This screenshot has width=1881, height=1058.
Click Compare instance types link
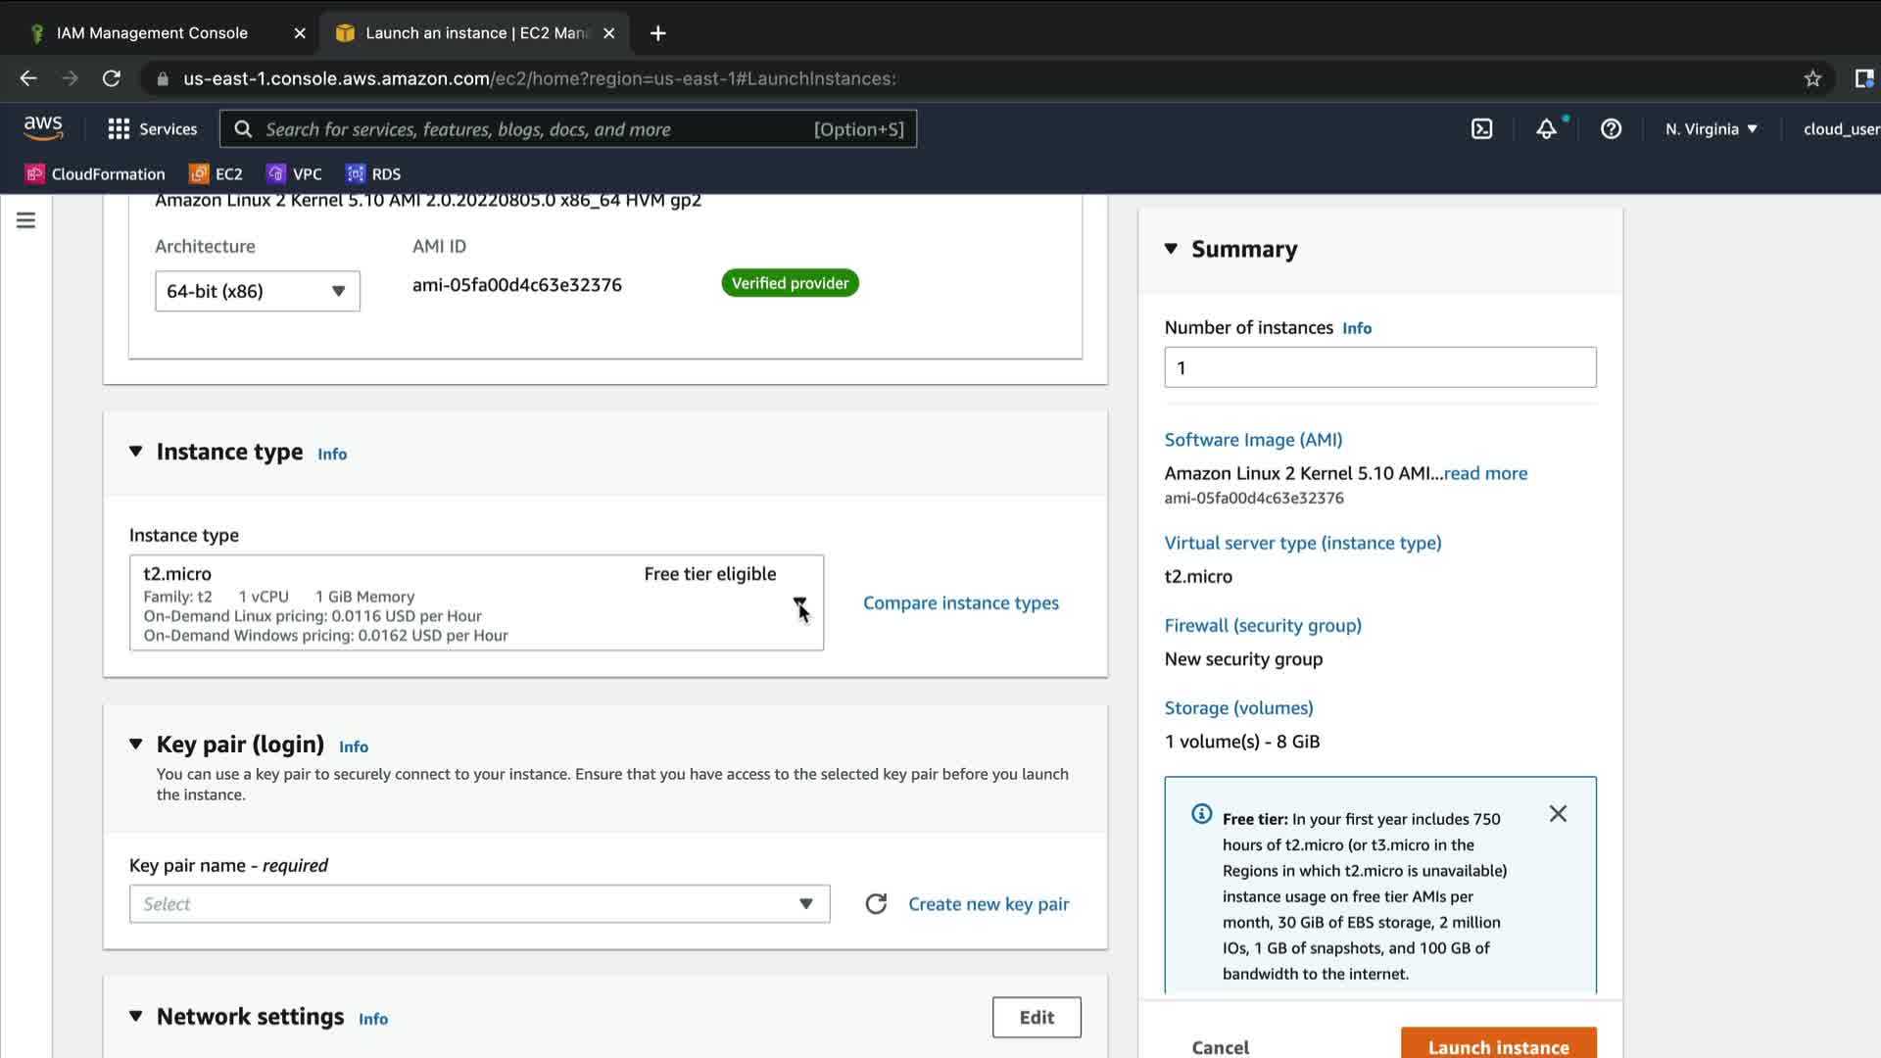tap(960, 603)
